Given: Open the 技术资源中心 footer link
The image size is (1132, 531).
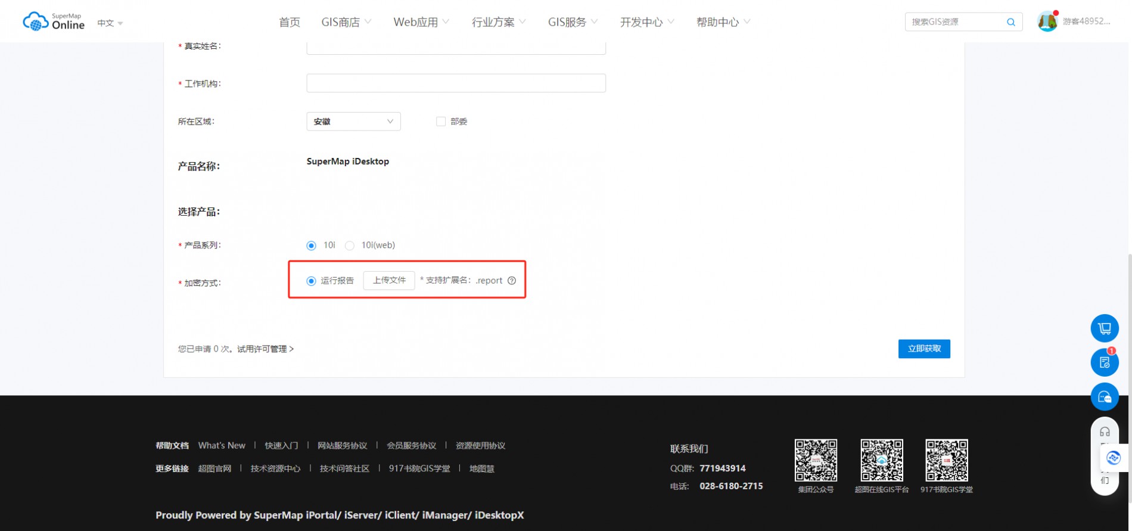Looking at the screenshot, I should click(275, 469).
